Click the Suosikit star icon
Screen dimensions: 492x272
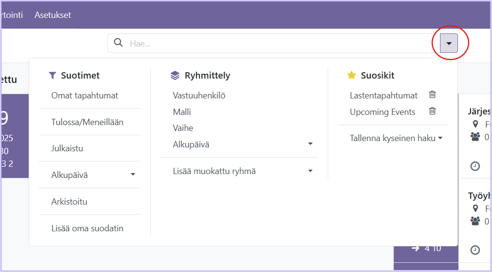click(351, 76)
